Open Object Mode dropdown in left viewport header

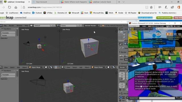(x=36, y=67)
